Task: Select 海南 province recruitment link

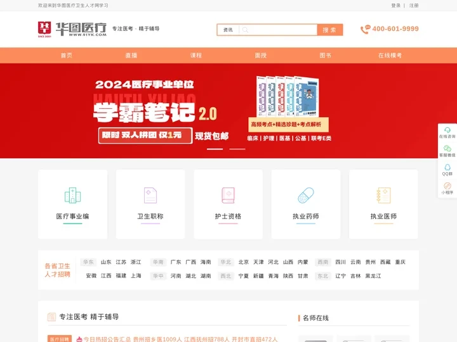Action: [x=206, y=262]
